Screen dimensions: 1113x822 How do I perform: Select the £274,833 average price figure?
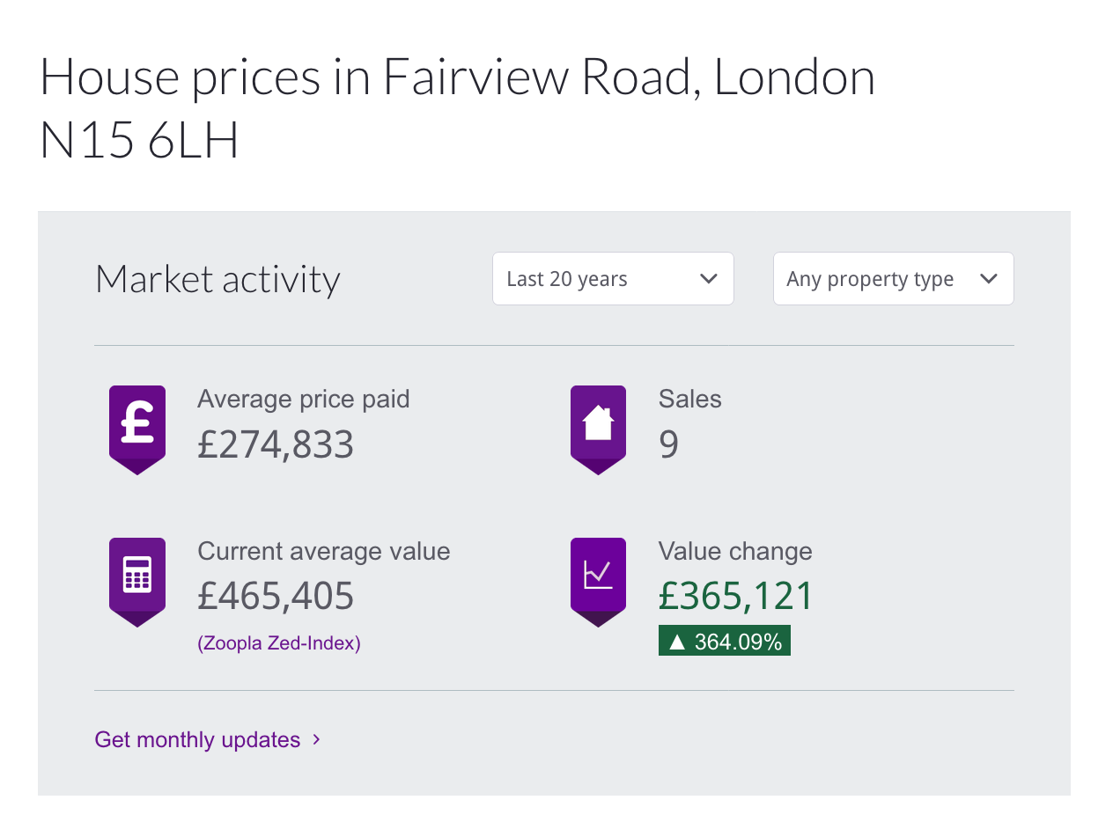click(x=276, y=444)
